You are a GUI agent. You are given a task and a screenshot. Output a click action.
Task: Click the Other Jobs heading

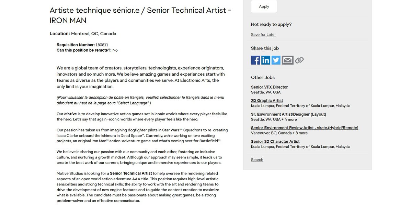pyautogui.click(x=263, y=77)
